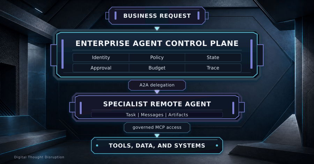This screenshot has height=164, width=314.
Task: Click the Enterprise Agent Control Plane title
Action: pos(157,43)
